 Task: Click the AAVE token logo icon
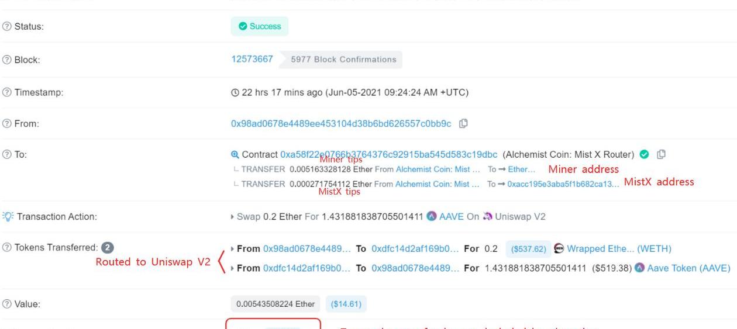click(432, 216)
